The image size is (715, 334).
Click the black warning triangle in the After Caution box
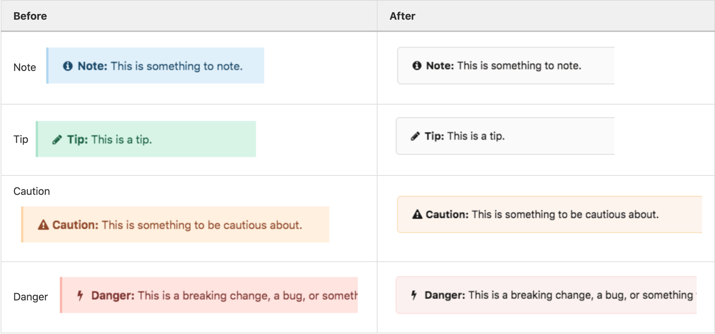[x=417, y=215]
